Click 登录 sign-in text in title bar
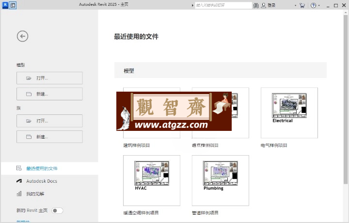349x223 pixels. coord(271,5)
